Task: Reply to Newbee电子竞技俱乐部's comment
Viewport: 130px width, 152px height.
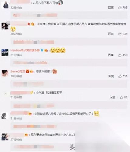Action: pos(111,55)
